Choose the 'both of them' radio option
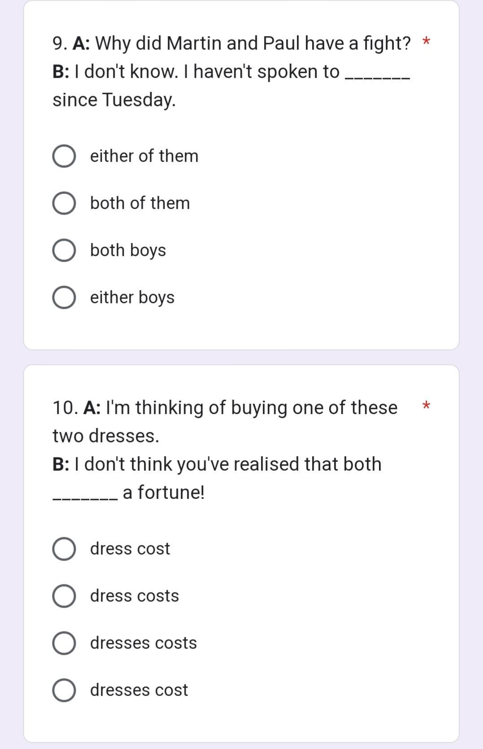 point(64,203)
